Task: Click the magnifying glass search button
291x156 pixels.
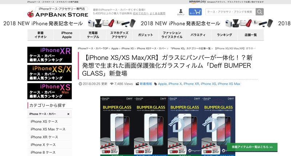Action: (259, 12)
